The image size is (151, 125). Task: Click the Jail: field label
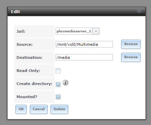pos(21,31)
